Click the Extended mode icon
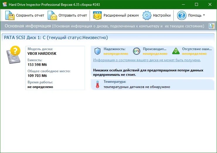The height and width of the screenshot is (153, 217). click(x=97, y=15)
